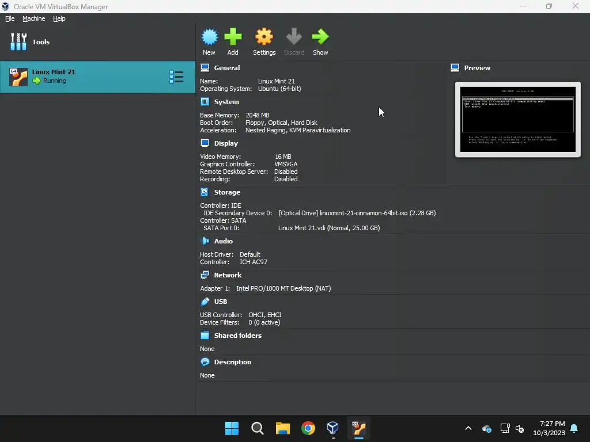The image size is (590, 442).
Task: Click the Audio Controller ICH AC97 value
Action: [x=254, y=262]
